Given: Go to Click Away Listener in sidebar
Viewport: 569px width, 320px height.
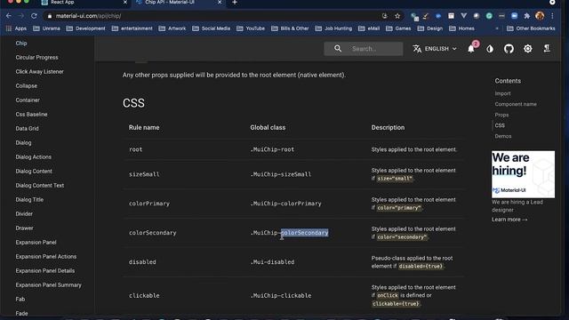Looking at the screenshot, I should point(39,71).
